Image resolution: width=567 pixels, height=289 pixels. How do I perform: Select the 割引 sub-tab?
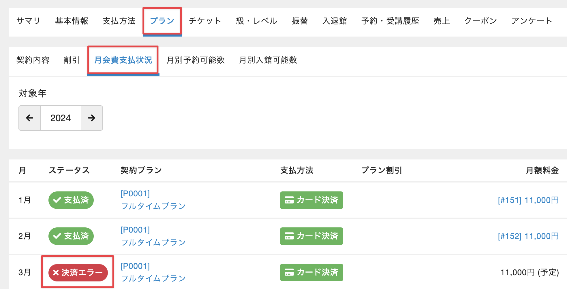coord(72,60)
